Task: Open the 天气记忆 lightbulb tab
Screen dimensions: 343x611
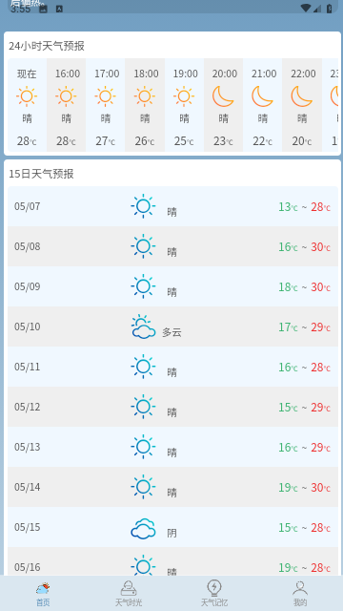Action: tap(214, 594)
